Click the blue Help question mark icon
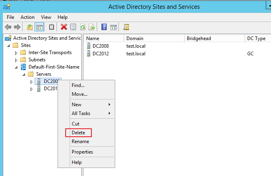This screenshot has height=176, width=271. pos(104,27)
